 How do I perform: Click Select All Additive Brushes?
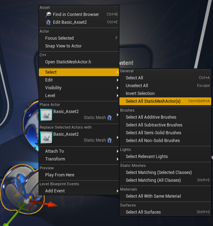[x=165, y=117]
